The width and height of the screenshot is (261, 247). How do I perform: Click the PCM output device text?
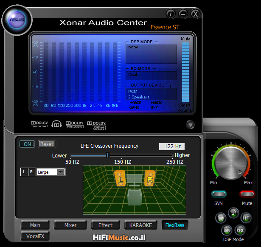(x=133, y=92)
